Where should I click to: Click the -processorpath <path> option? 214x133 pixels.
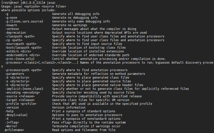point(23,70)
